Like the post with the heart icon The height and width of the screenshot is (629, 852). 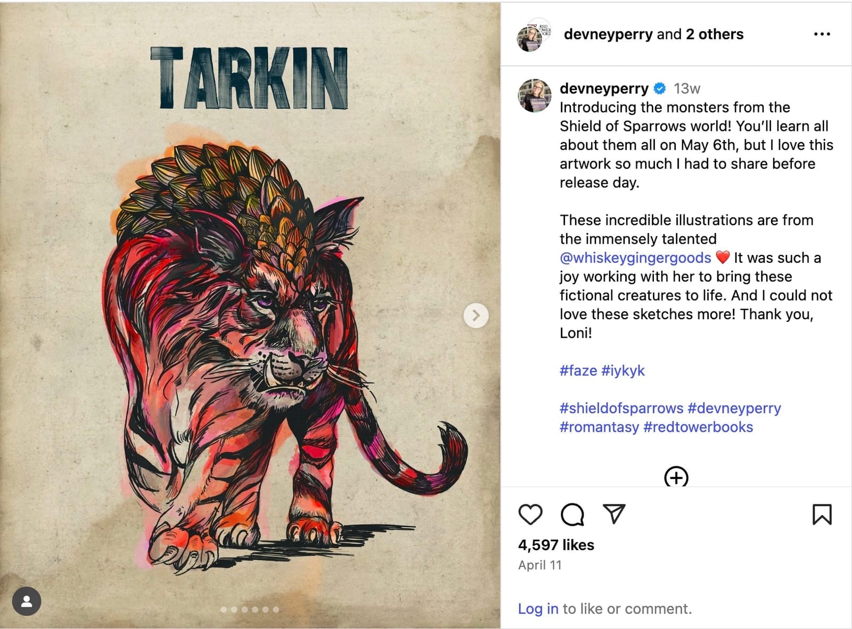tap(530, 514)
